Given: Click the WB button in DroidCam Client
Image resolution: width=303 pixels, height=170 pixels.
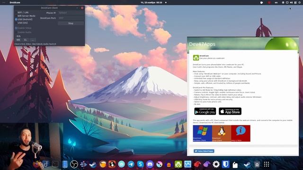Looking at the screenshot, I should click(x=18, y=40).
